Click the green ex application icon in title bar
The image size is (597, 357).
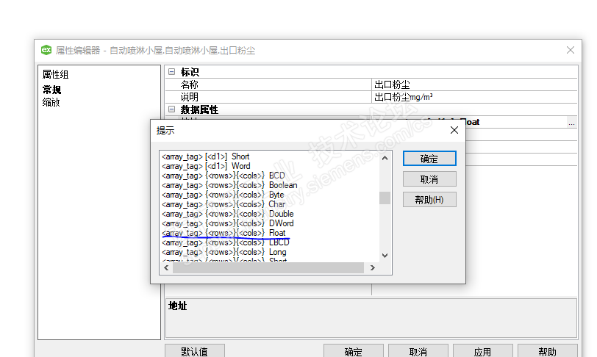pos(46,50)
